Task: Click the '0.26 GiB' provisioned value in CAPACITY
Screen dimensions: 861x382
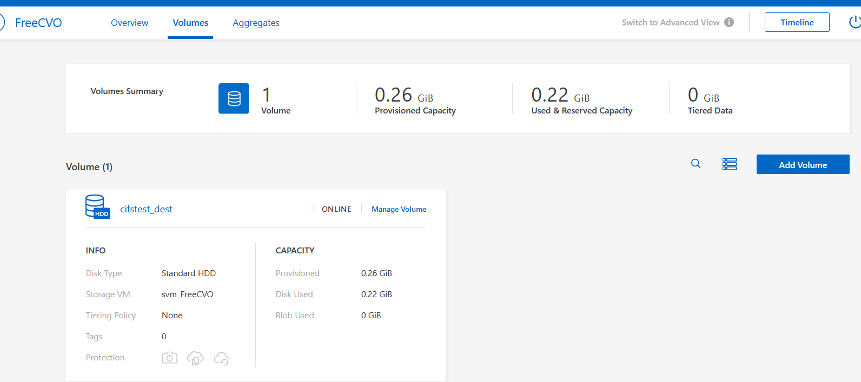Action: point(376,273)
